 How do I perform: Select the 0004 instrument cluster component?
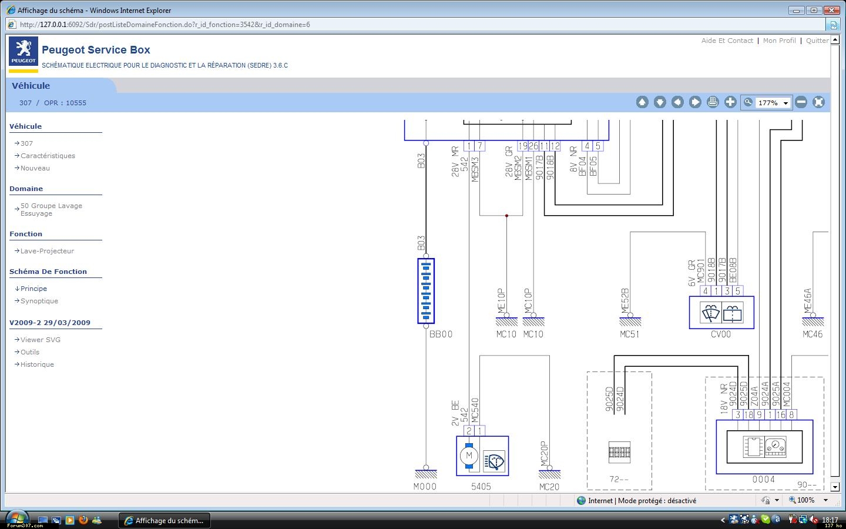click(764, 447)
